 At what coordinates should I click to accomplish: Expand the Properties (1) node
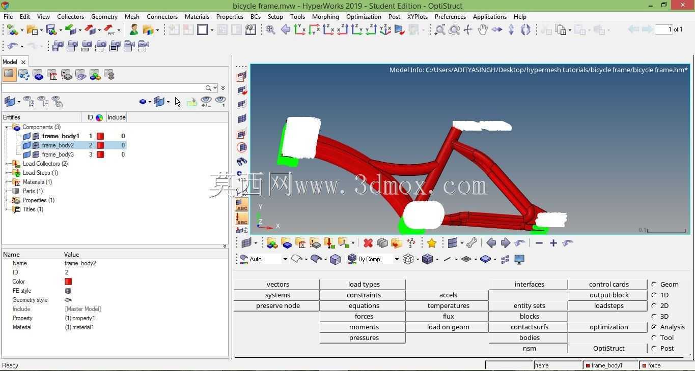(7, 200)
